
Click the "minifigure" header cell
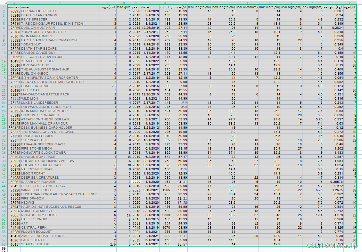tap(124, 7)
